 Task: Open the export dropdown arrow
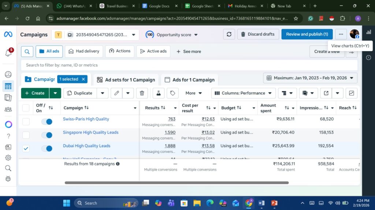[337, 93]
